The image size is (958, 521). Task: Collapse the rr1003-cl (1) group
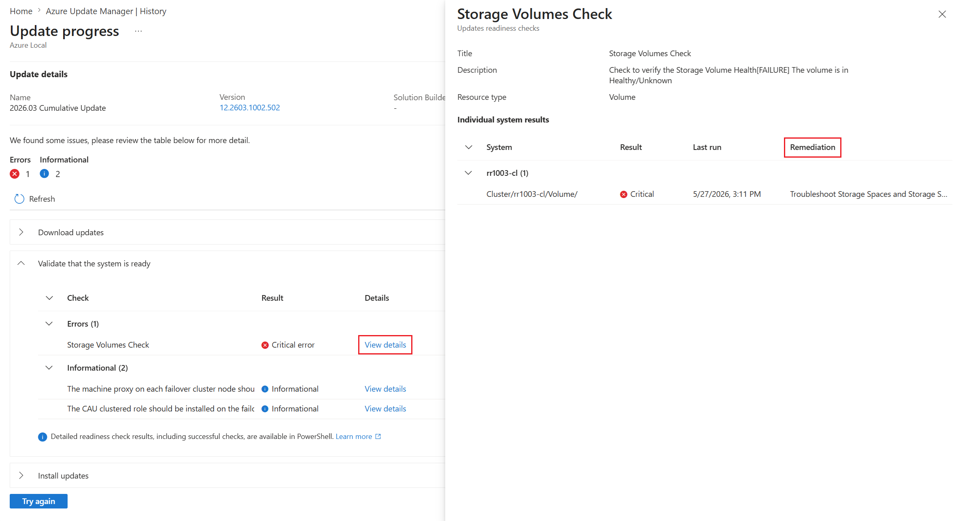[468, 173]
